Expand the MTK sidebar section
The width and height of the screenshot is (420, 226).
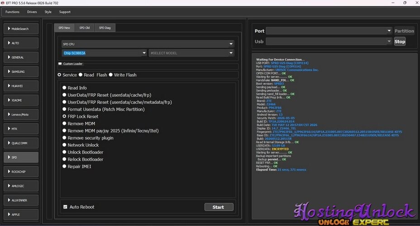coord(21,129)
